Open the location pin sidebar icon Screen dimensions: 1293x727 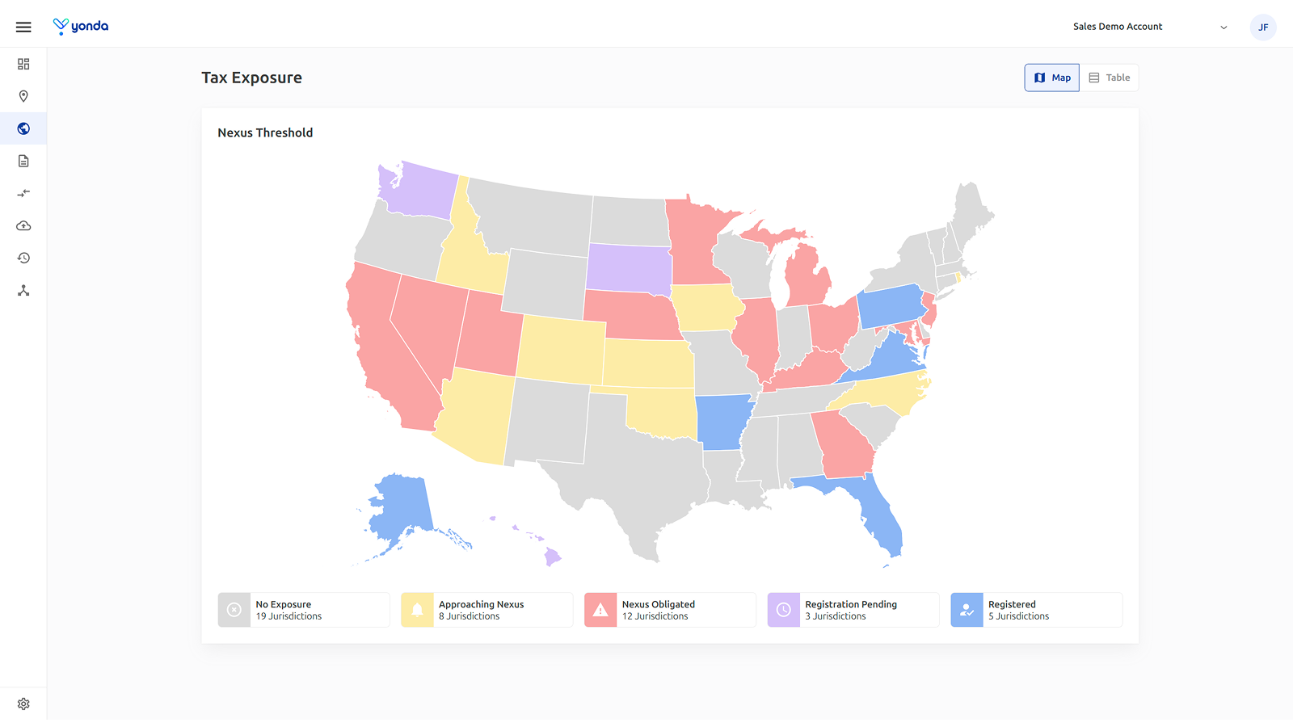click(23, 96)
